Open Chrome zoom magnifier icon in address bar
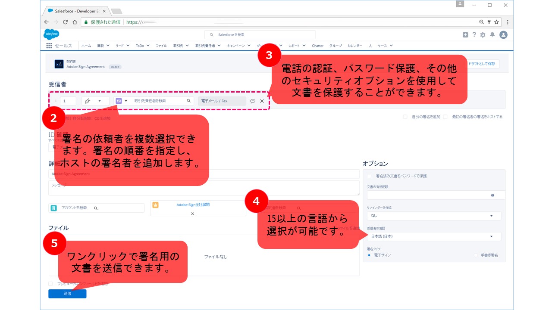 pos(482,22)
